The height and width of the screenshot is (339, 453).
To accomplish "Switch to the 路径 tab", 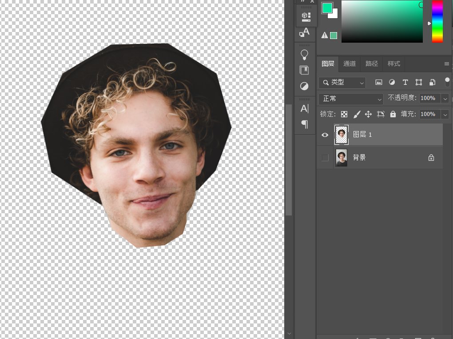I will pyautogui.click(x=372, y=64).
